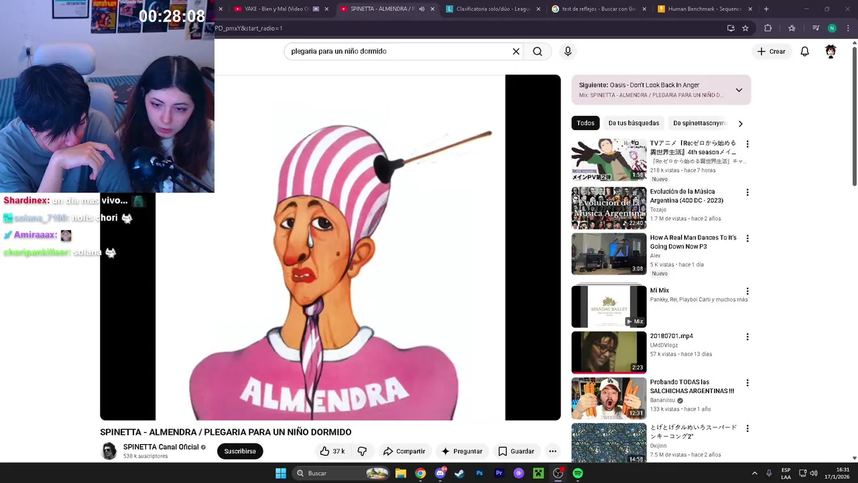Open the Windows Start menu
Viewport: 858px width, 483px height.
281,473
